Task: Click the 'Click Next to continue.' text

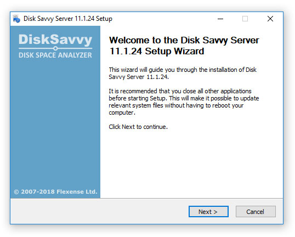Action: (138, 127)
